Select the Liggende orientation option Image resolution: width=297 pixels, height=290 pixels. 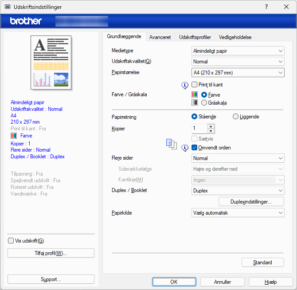[236, 117]
